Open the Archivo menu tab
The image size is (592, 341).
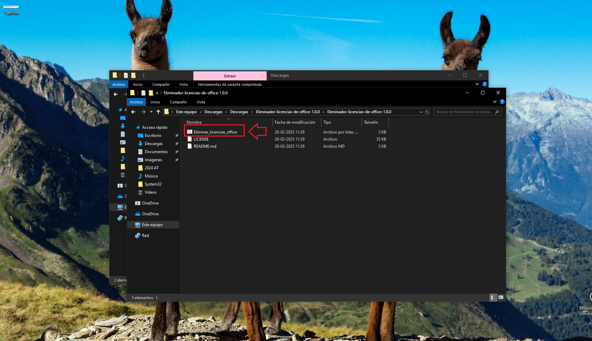coord(136,102)
